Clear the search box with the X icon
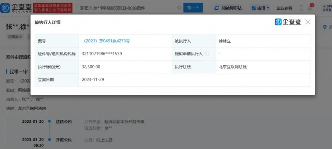The height and width of the screenshot is (149, 332). (x=179, y=8)
